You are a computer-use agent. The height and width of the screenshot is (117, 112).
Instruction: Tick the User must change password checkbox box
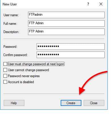(x=5, y=64)
